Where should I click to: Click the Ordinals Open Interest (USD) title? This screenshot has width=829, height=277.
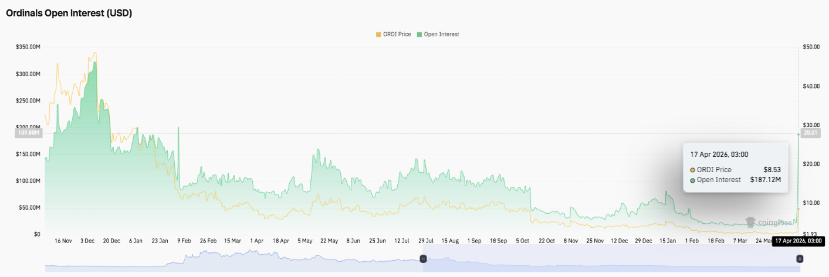point(69,13)
